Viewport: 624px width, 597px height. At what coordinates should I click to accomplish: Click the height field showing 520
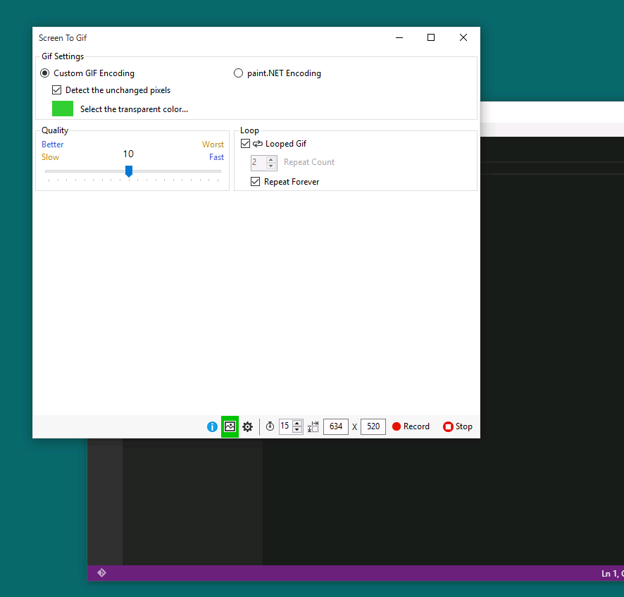[x=373, y=426]
